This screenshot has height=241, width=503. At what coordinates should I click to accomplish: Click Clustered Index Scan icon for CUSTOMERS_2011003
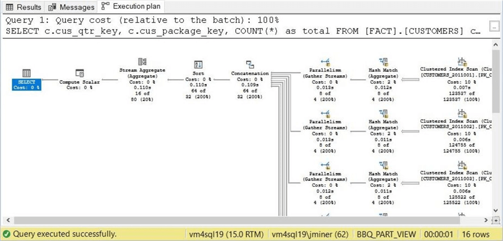coord(462,165)
